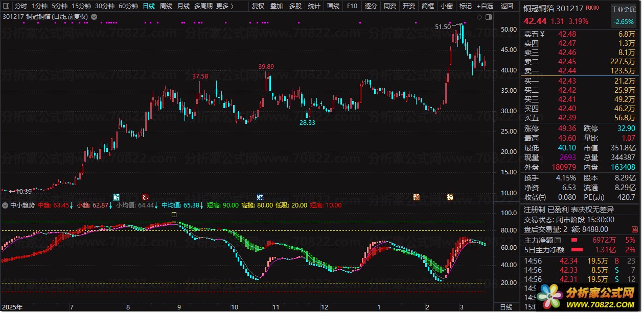Click the 榜 ranking marker on the chart
The width and height of the screenshot is (643, 313).
[450, 197]
